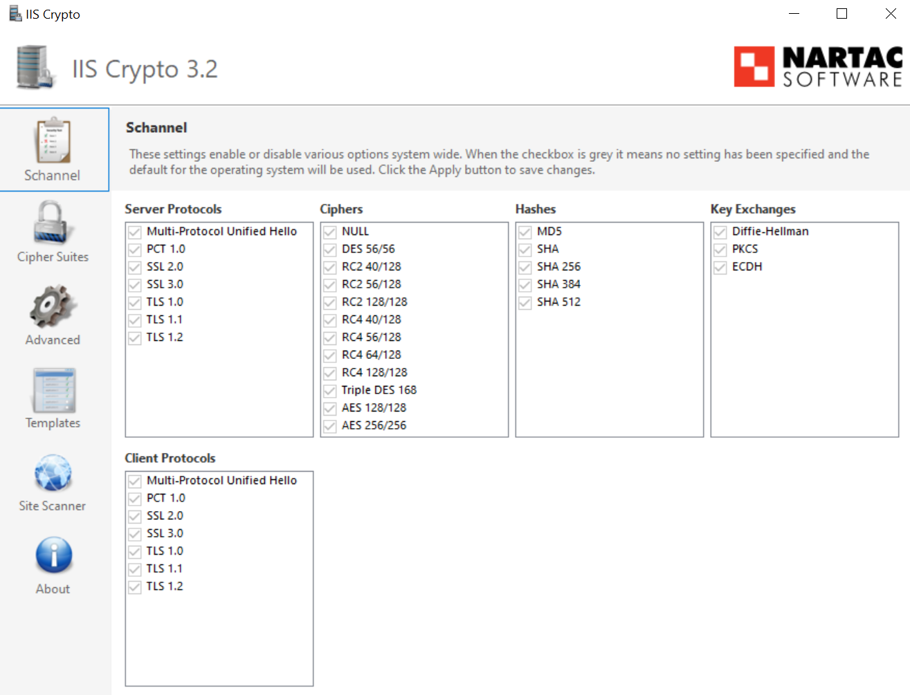Click the 'Client Protocols' heading text

[170, 458]
